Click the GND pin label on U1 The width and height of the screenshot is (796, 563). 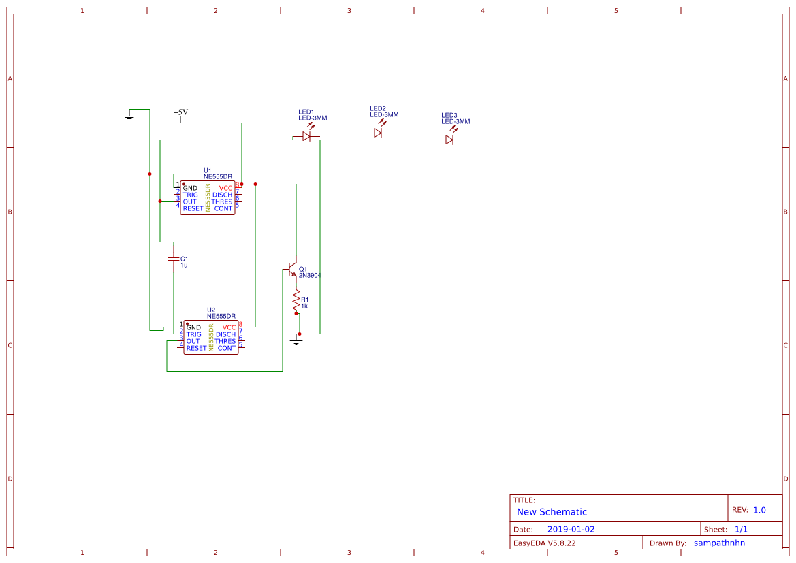[191, 189]
